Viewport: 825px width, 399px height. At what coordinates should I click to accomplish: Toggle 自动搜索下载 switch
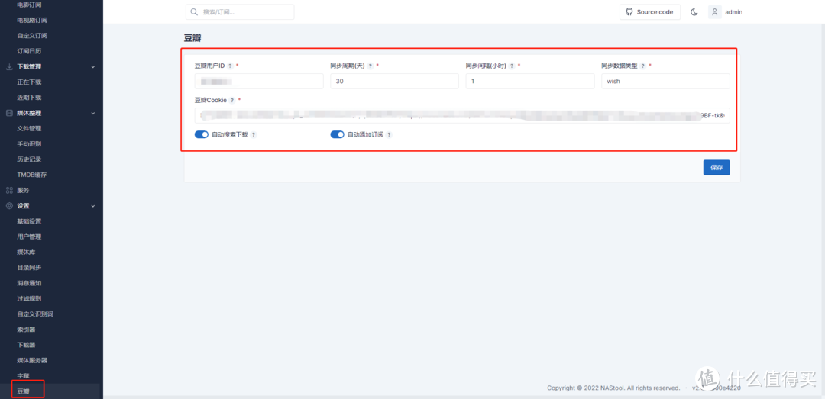[x=202, y=134]
